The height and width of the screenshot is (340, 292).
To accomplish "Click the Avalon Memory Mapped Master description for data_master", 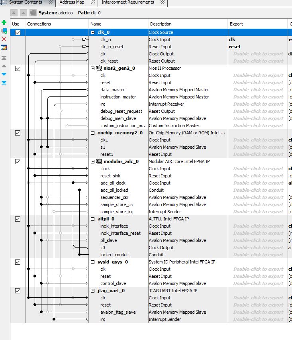I will pos(178,90).
